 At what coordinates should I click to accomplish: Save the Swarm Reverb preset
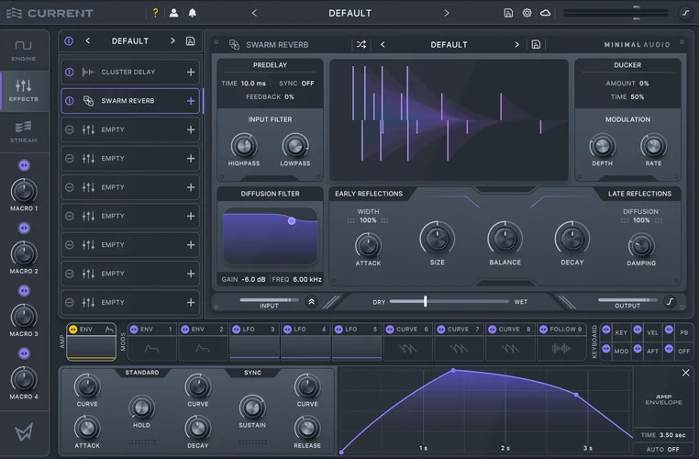[536, 44]
